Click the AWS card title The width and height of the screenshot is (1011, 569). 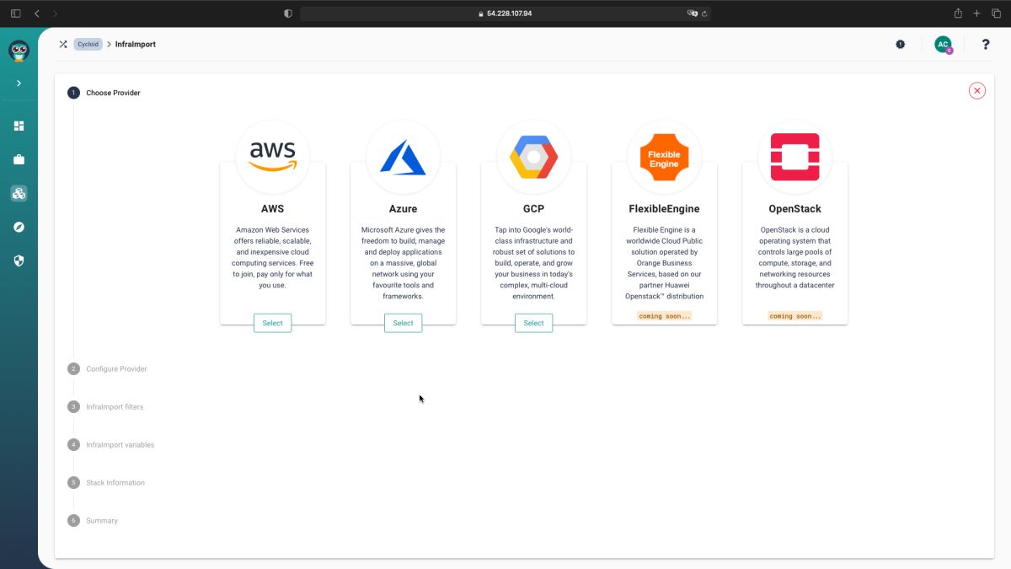272,208
